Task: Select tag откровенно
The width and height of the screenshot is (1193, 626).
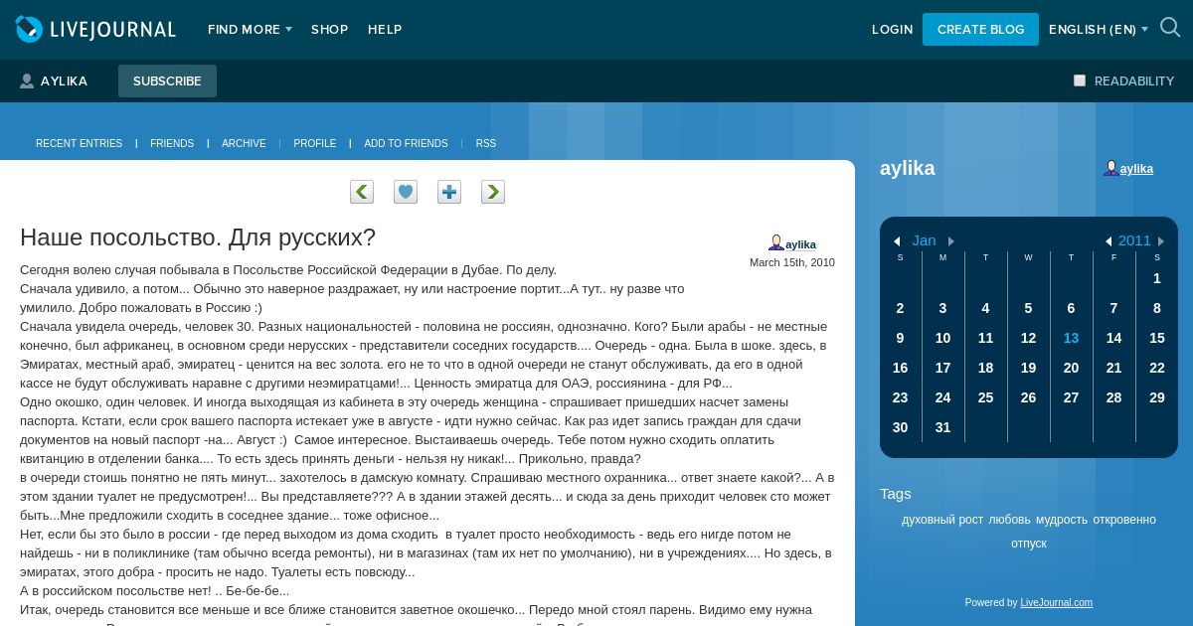Action: [x=1124, y=520]
